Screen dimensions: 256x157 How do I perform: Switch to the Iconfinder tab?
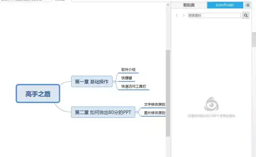225,5
